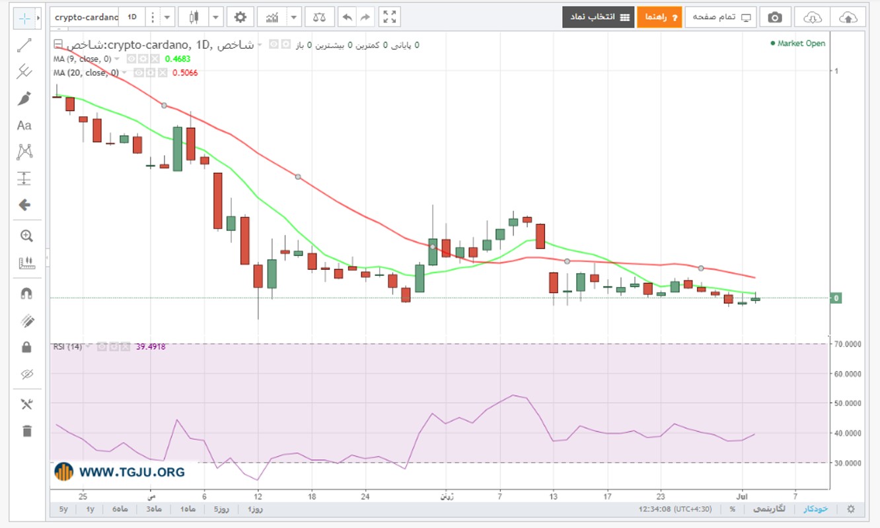
Task: Open MA (9, close, 0) dropdown arrow
Action: coord(118,59)
